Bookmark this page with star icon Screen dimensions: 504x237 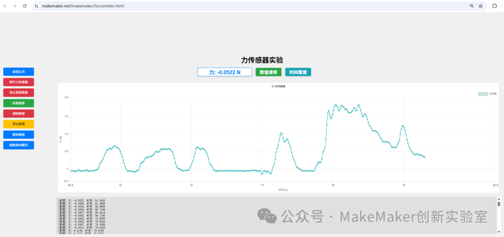481,6
